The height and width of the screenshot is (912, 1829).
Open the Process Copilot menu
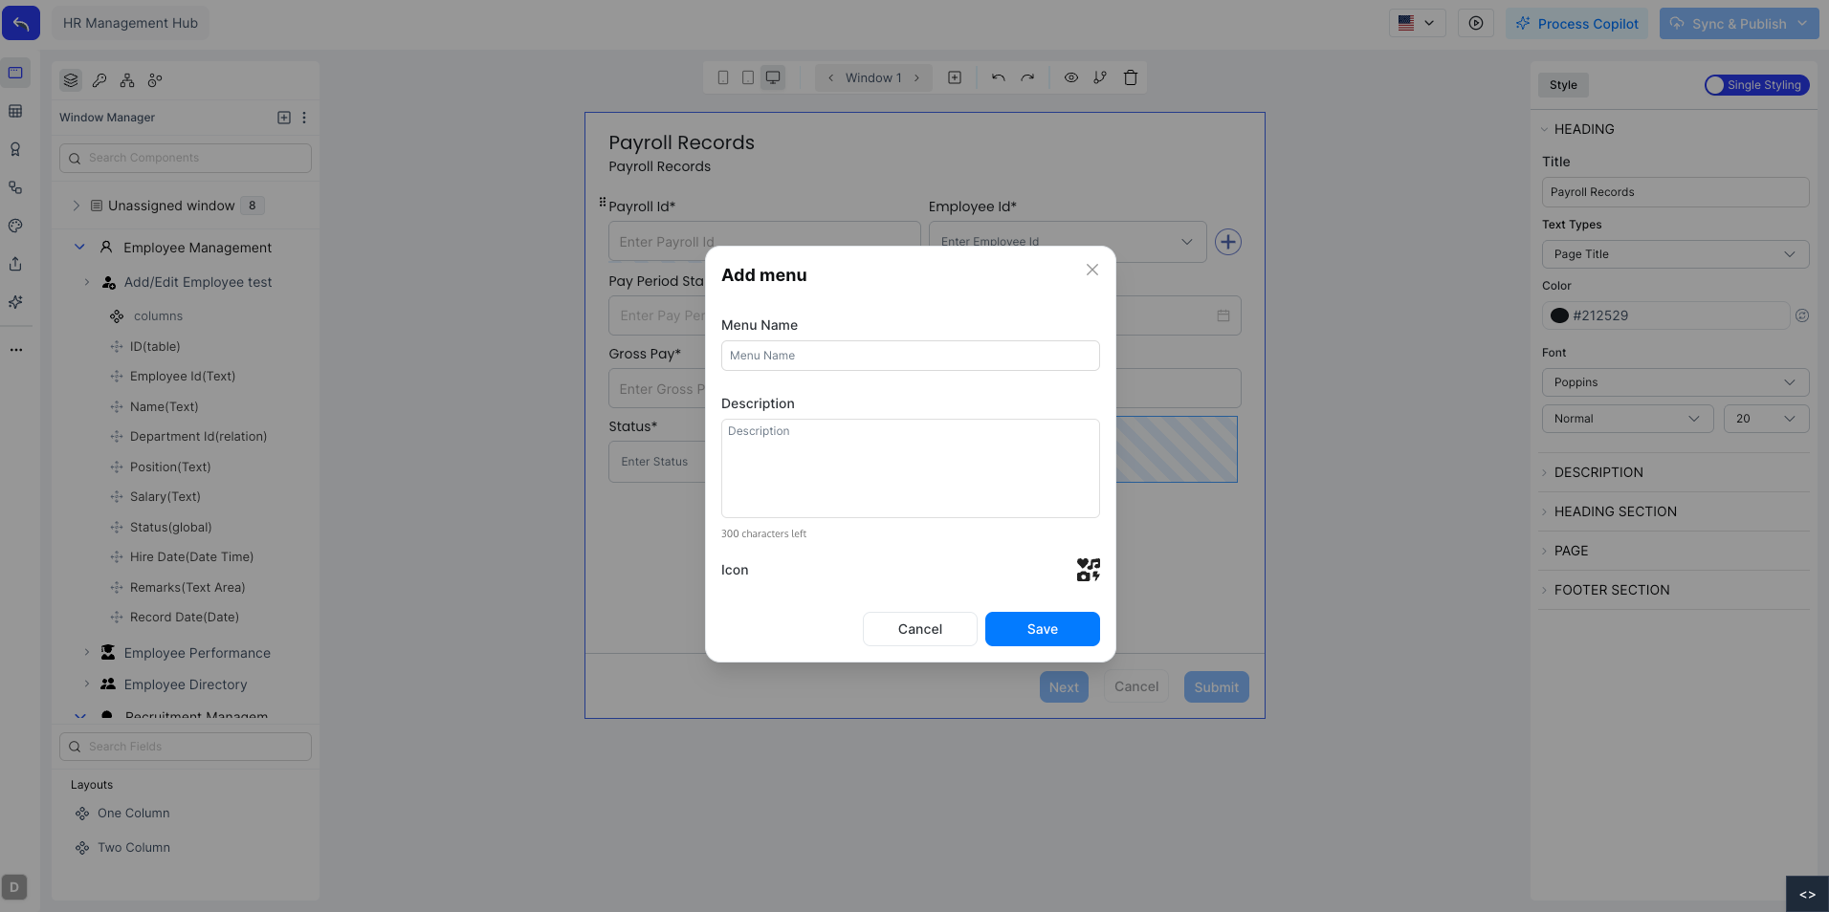click(1576, 23)
